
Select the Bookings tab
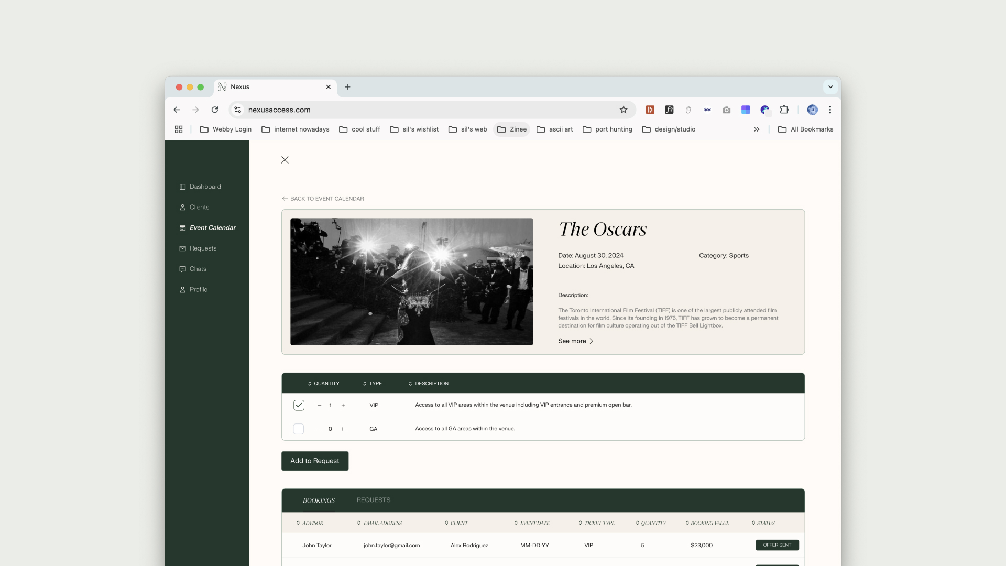(x=319, y=500)
